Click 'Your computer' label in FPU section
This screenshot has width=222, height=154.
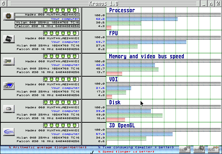pos(65,42)
